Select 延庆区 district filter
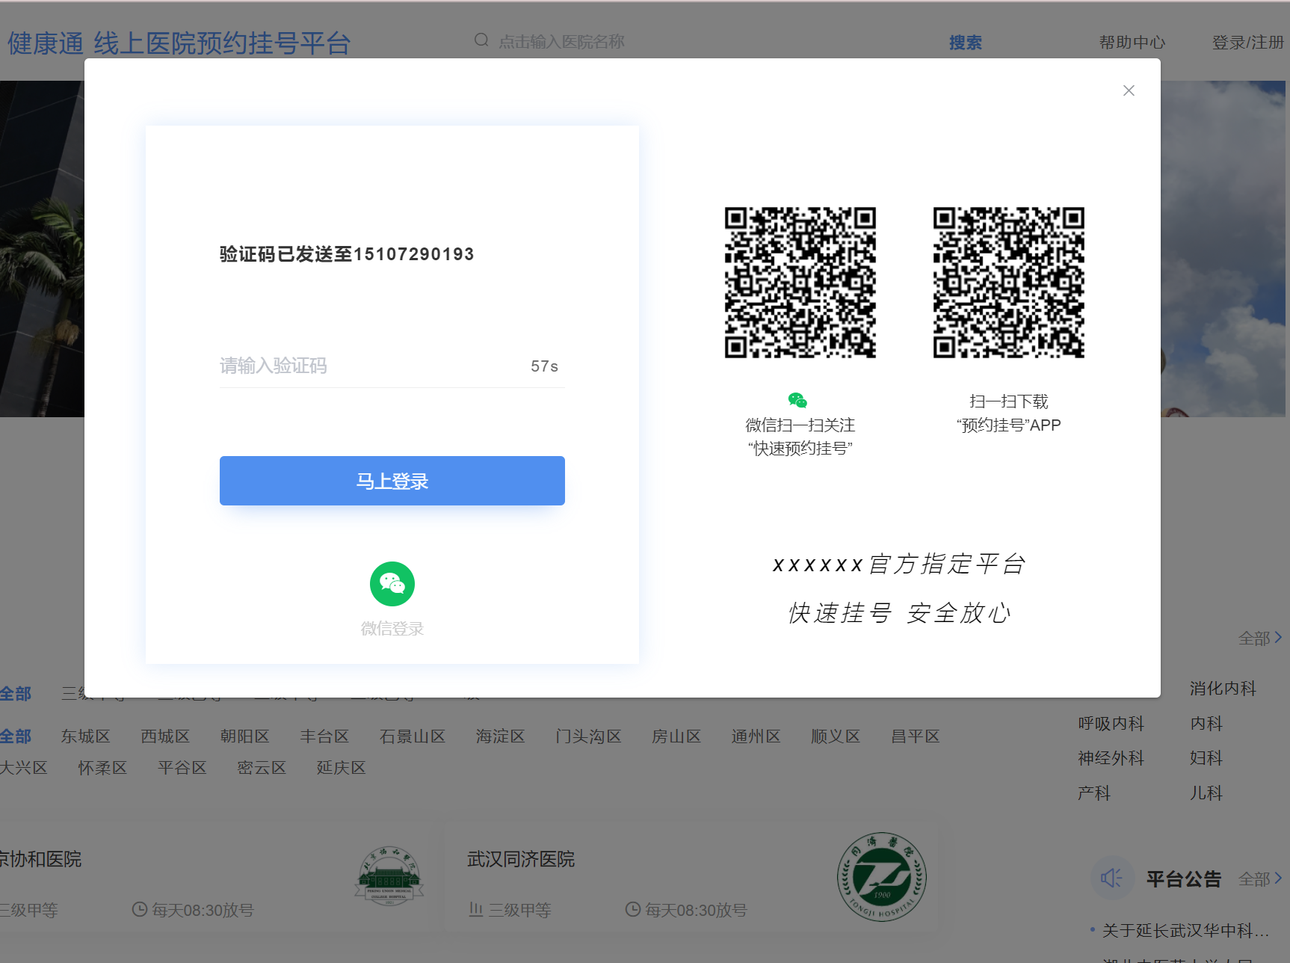This screenshot has height=963, width=1290. (x=342, y=768)
